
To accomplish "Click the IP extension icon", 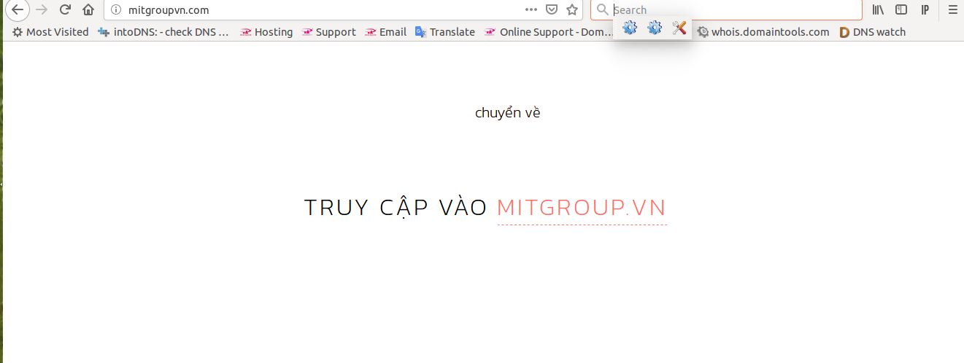I will 925,10.
